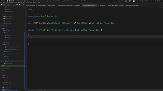Open the Refactor menu

[x=20, y=3]
